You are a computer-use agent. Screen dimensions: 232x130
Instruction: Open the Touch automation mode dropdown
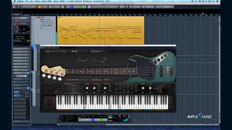coord(54,7)
